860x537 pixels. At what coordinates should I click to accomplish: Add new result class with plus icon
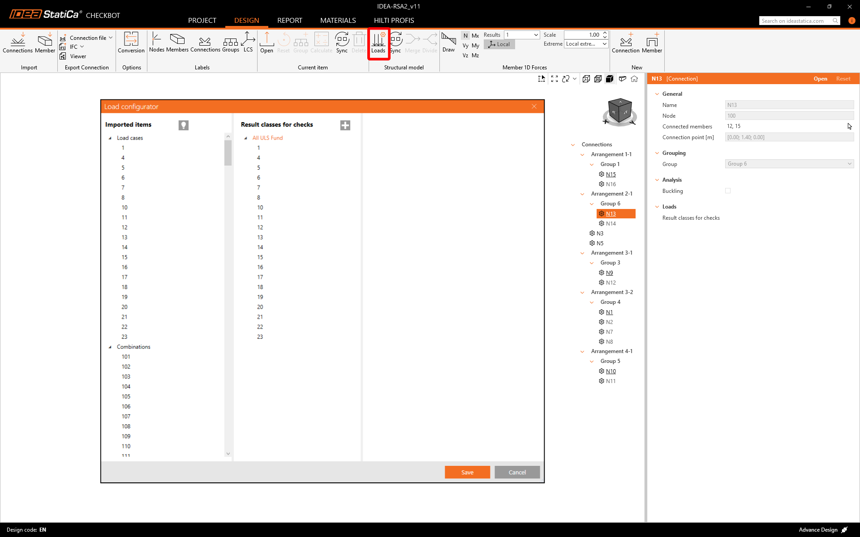point(345,125)
